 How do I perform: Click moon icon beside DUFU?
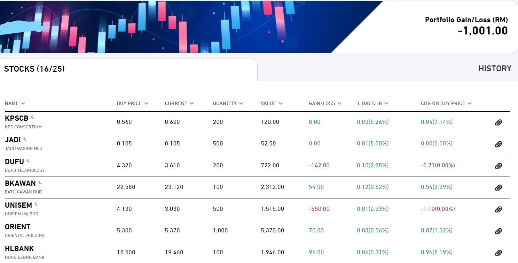(x=29, y=161)
